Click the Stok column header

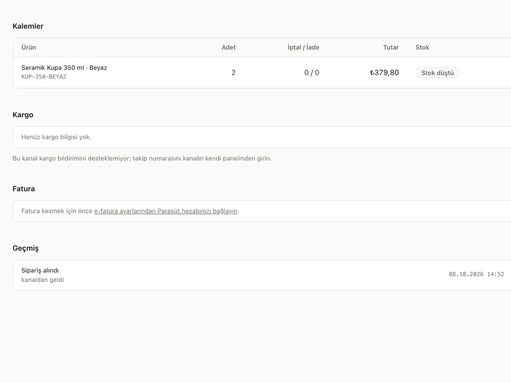click(422, 47)
